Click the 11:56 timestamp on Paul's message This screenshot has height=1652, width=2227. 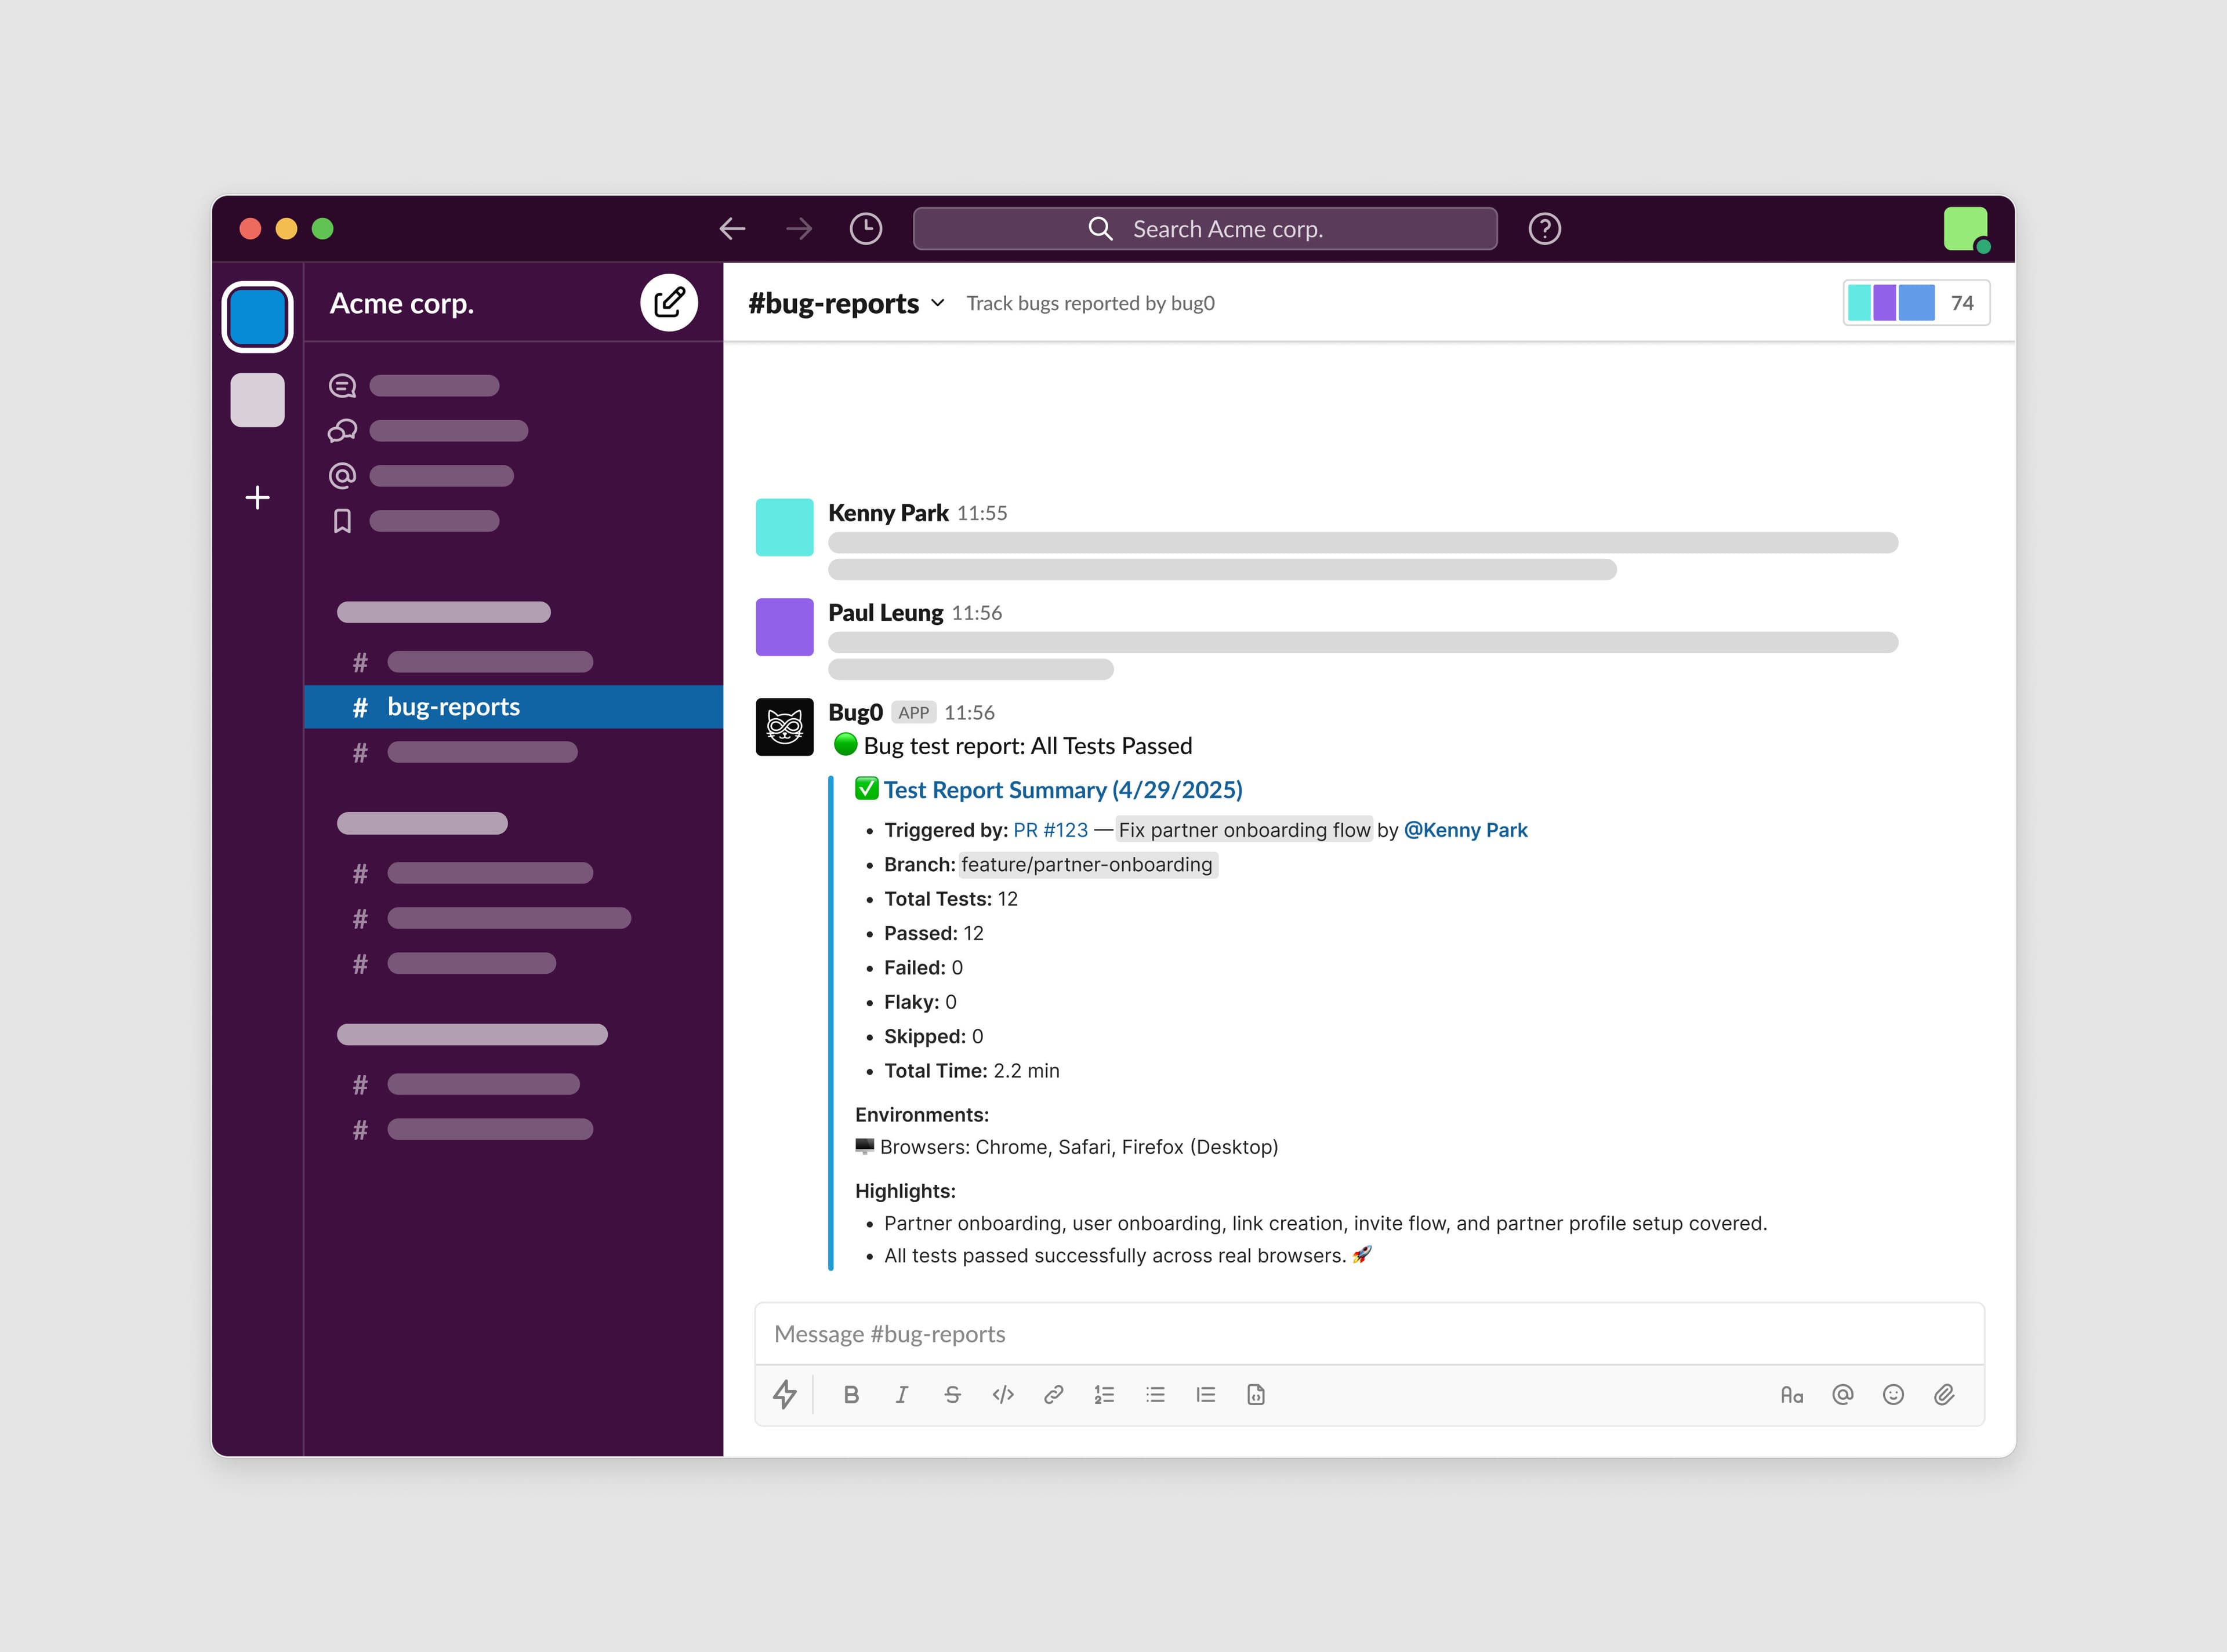pyautogui.click(x=977, y=613)
